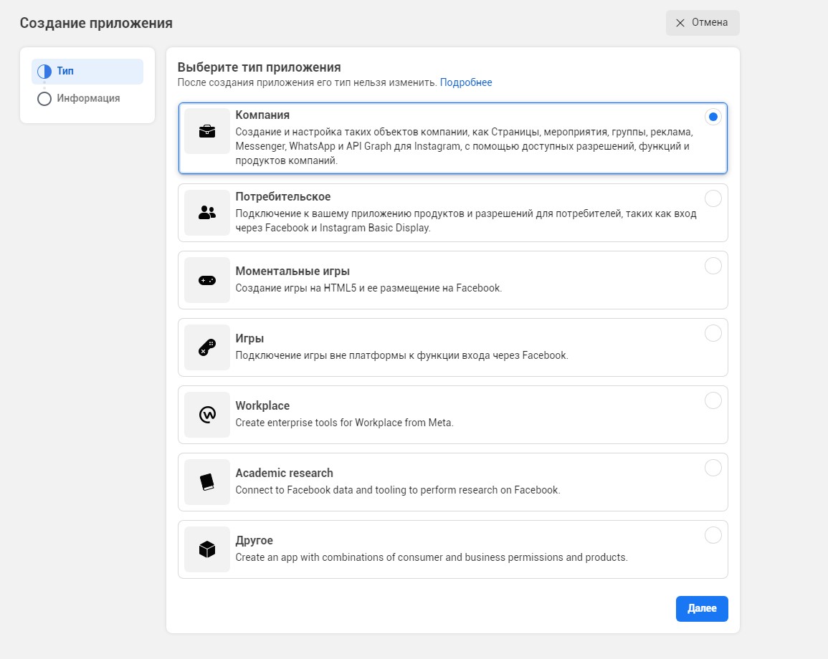The width and height of the screenshot is (828, 659).
Task: Open the Тип step in sidebar
Action: (87, 71)
